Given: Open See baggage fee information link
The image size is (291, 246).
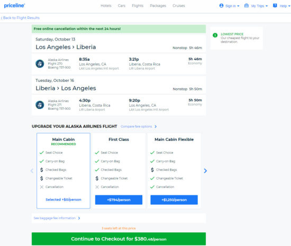Looking at the screenshot, I should click(x=54, y=218).
